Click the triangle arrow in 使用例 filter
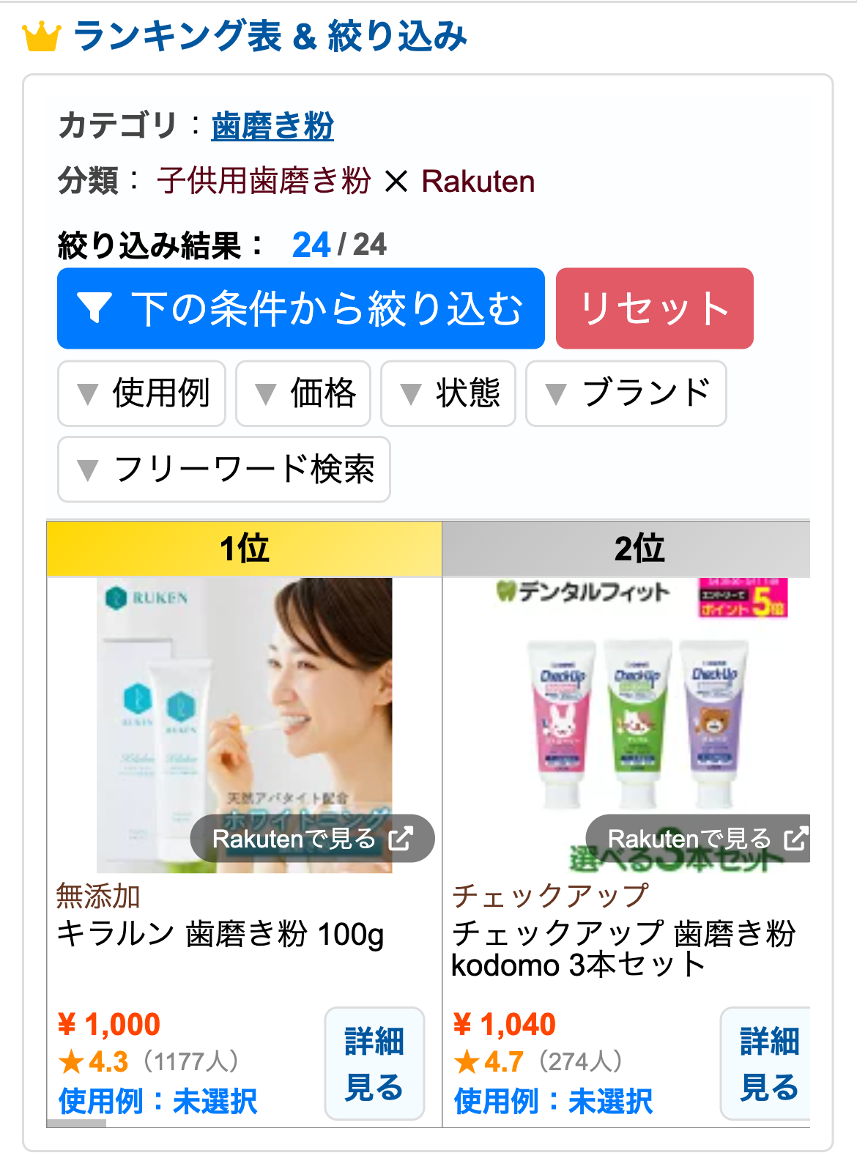857x1172 pixels. pos(88,394)
